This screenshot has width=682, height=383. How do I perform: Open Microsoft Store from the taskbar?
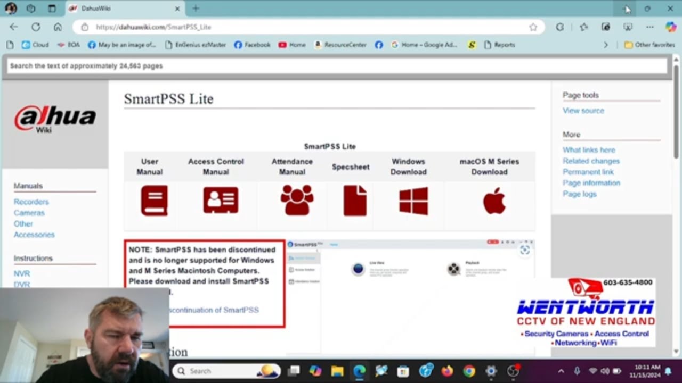403,371
